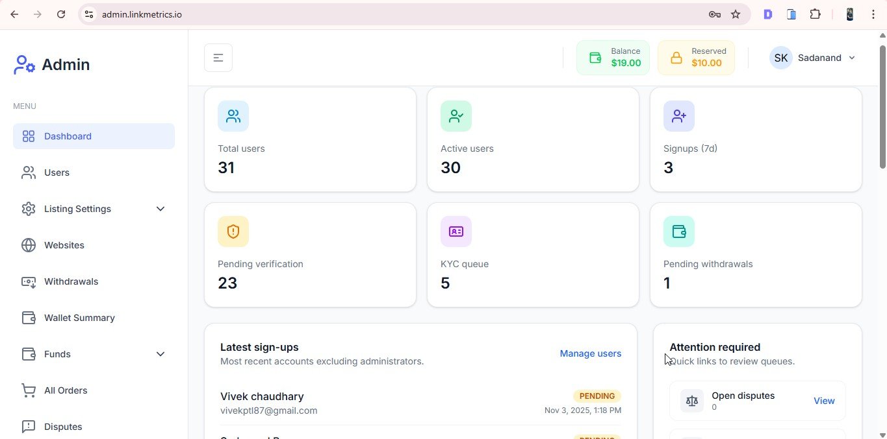Click the green Balance $19.00 badge
Viewport: 887px width, 439px height.
(x=613, y=58)
